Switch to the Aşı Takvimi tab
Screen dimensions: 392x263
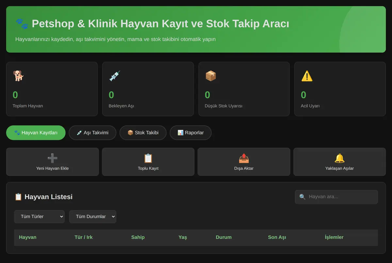point(92,133)
